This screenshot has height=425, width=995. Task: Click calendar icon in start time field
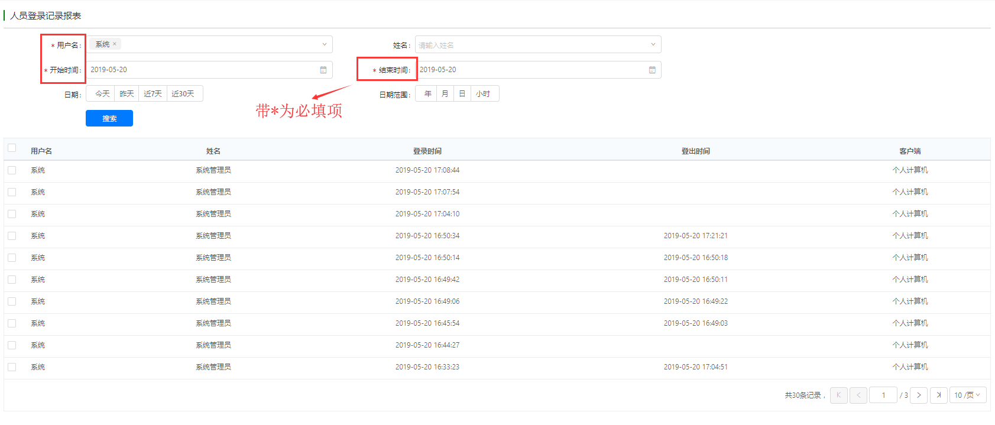pos(323,70)
